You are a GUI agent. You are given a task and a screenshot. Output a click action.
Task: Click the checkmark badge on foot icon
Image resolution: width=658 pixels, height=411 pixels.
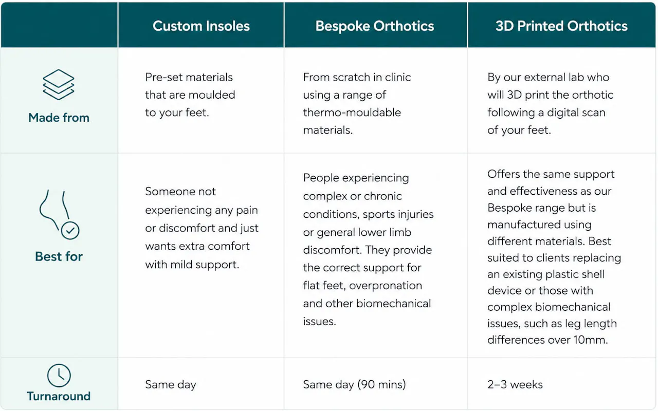[x=70, y=231]
